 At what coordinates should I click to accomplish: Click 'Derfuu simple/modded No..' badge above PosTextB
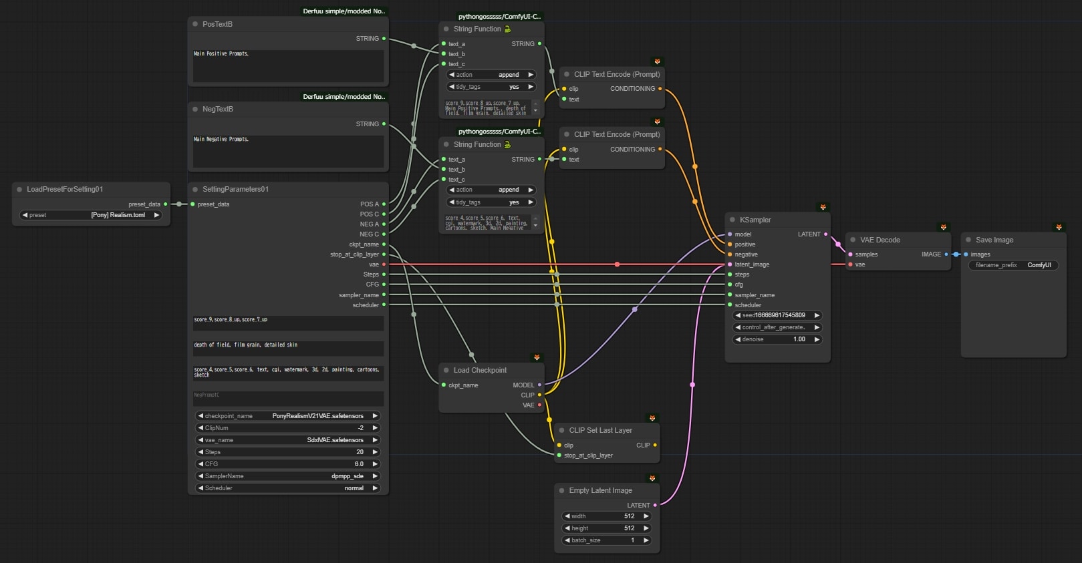(x=344, y=11)
